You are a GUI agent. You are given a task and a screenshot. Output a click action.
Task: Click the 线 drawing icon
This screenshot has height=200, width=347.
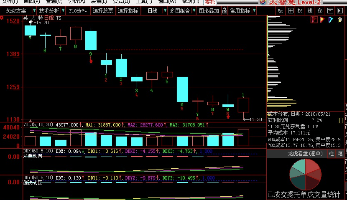tap(310, 10)
